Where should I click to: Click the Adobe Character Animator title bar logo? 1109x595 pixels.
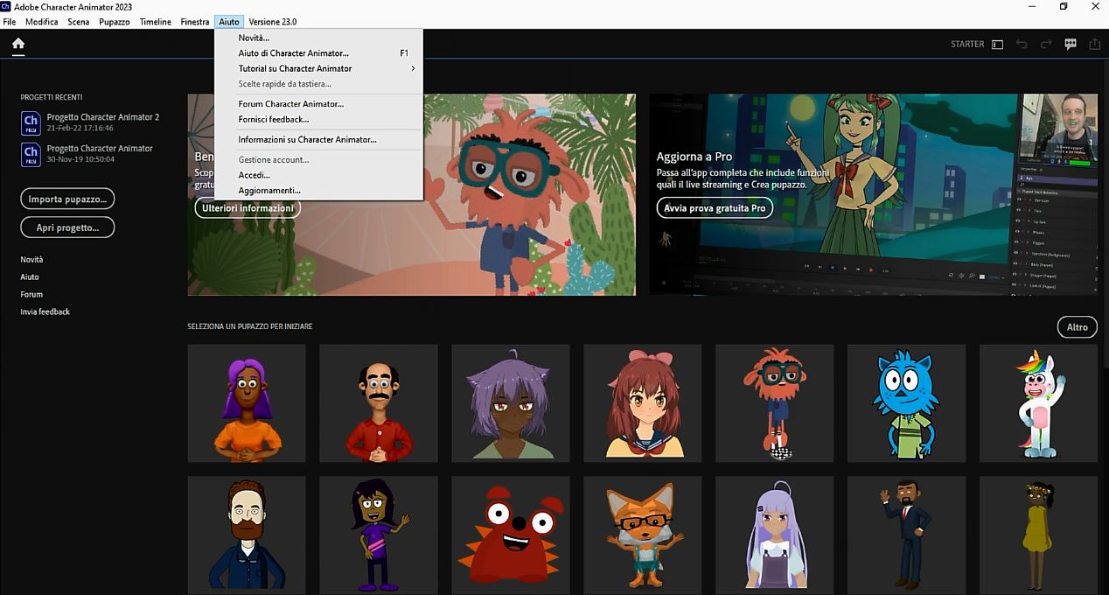(6, 7)
